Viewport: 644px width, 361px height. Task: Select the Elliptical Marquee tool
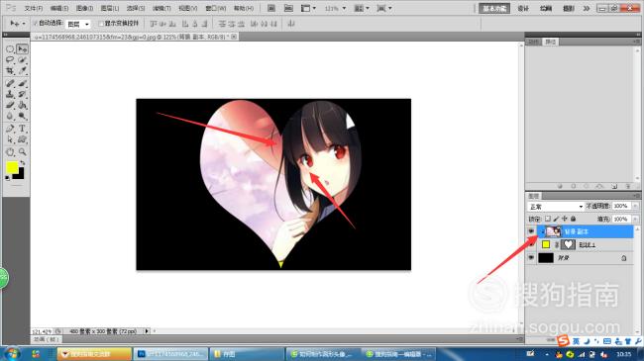10,49
